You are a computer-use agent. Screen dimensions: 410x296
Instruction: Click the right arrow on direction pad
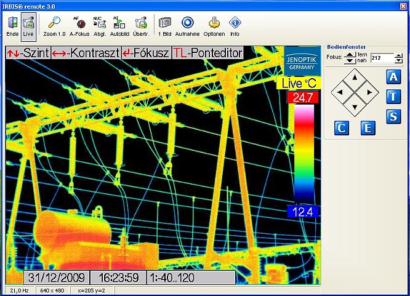(368, 92)
